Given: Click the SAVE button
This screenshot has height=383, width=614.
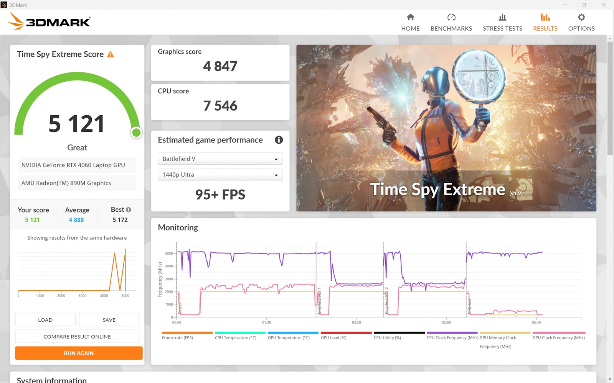Looking at the screenshot, I should [109, 320].
